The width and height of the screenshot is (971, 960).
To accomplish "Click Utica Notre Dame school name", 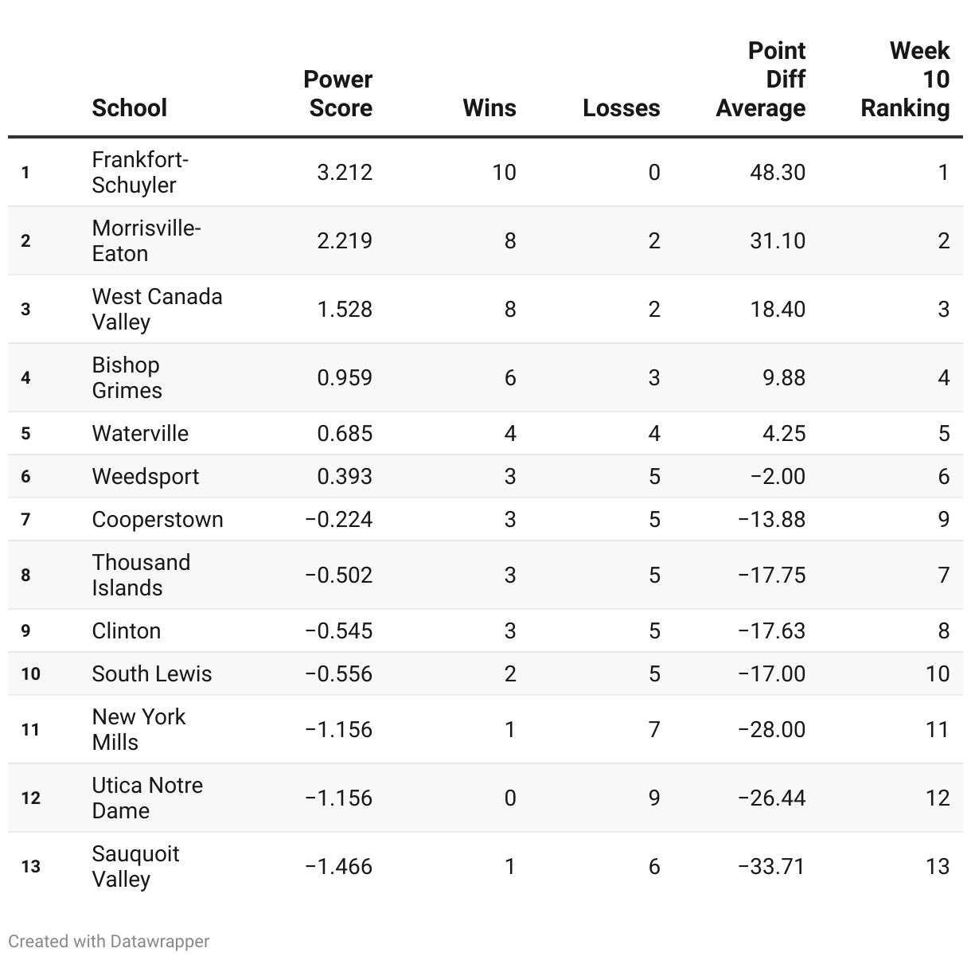I will (x=147, y=798).
